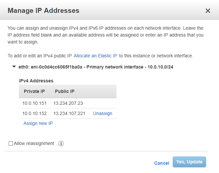219x173 pixels.
Task: Enable the Allow reassignment checkbox
Action: pos(11,144)
